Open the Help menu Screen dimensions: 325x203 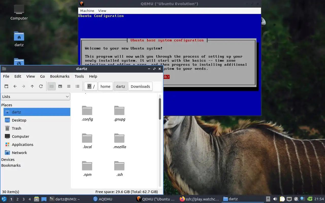click(93, 76)
